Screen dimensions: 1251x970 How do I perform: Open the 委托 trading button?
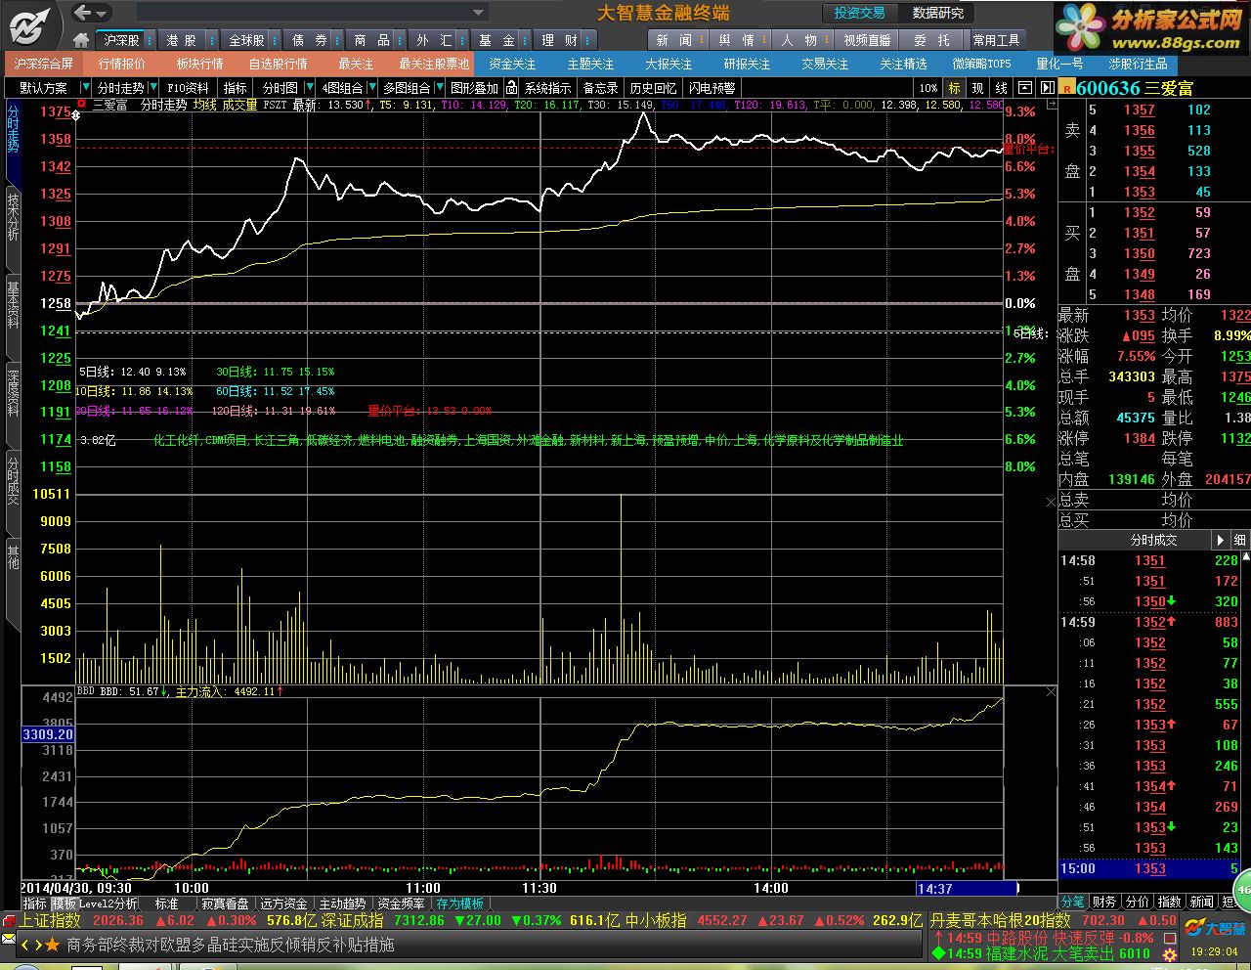tap(931, 40)
